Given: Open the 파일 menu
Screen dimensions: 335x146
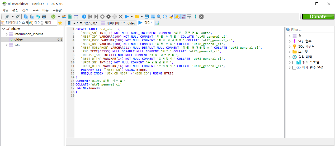Looking at the screenshot, I should point(5,10).
